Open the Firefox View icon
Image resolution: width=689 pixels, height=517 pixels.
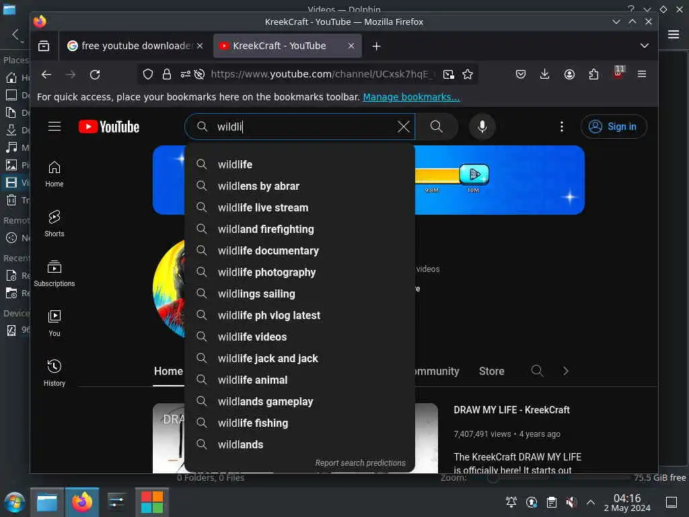point(44,46)
